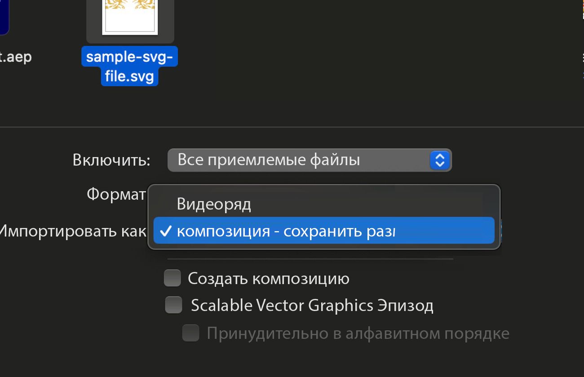Click the Включить label

click(x=111, y=160)
